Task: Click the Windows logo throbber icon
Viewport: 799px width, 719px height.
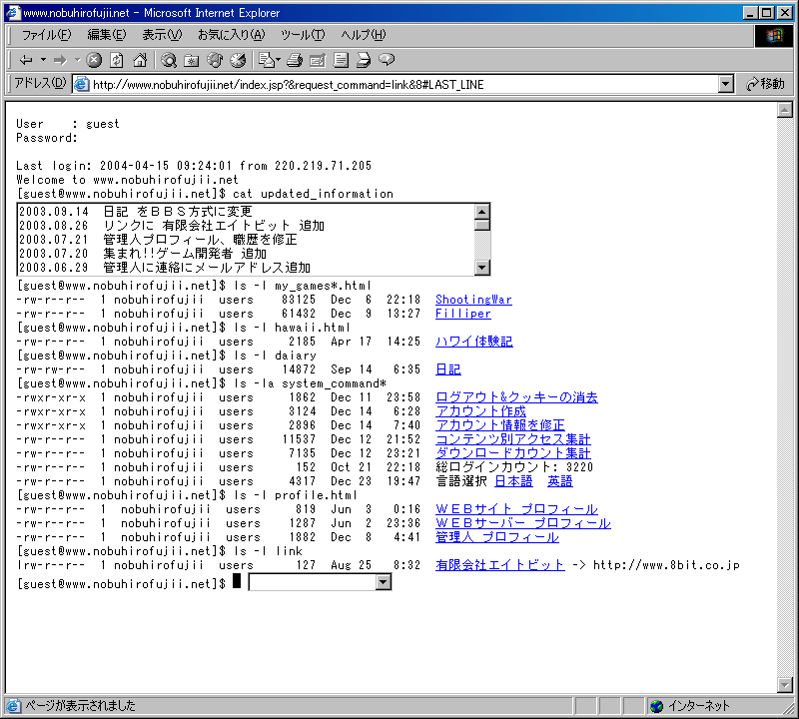Action: click(773, 35)
